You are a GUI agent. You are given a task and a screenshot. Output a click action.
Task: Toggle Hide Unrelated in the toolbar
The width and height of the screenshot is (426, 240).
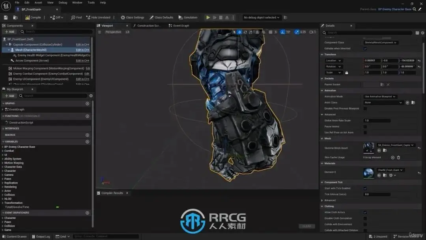(x=98, y=17)
